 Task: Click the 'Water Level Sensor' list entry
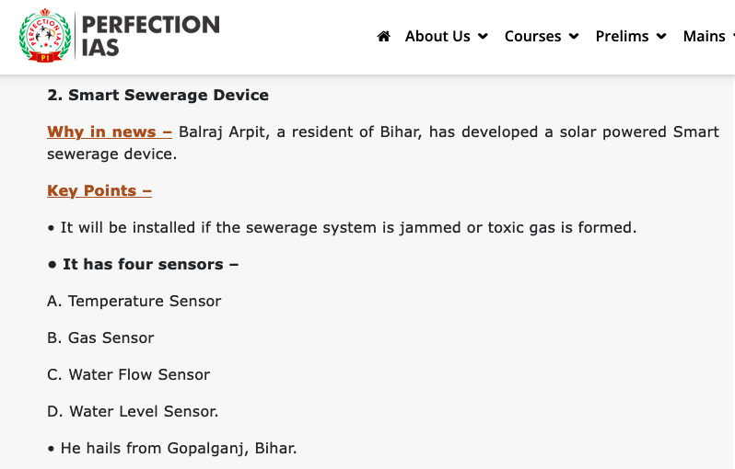point(133,411)
